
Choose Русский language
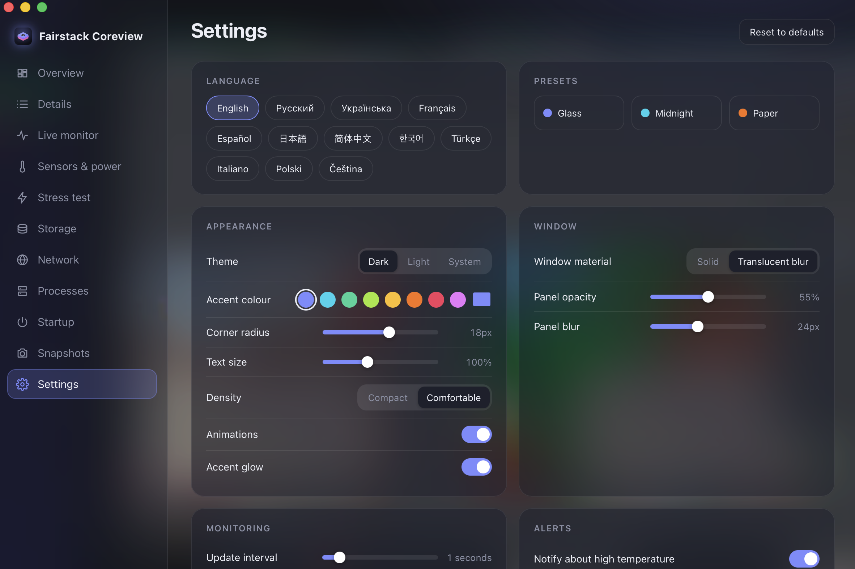295,108
